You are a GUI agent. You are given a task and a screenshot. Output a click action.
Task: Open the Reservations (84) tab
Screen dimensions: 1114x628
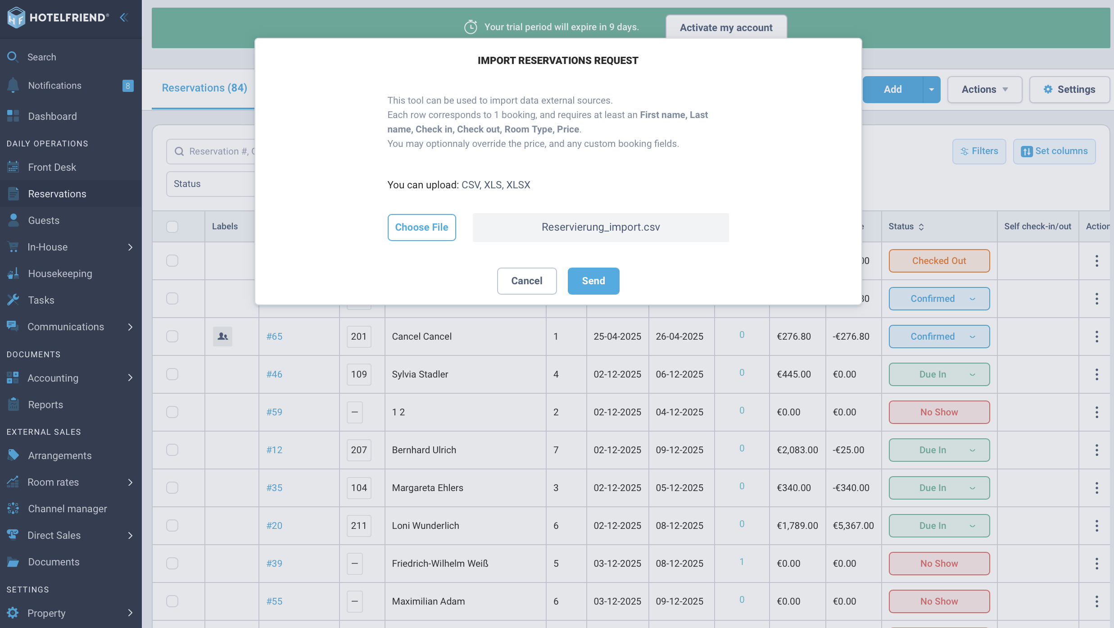(x=204, y=88)
